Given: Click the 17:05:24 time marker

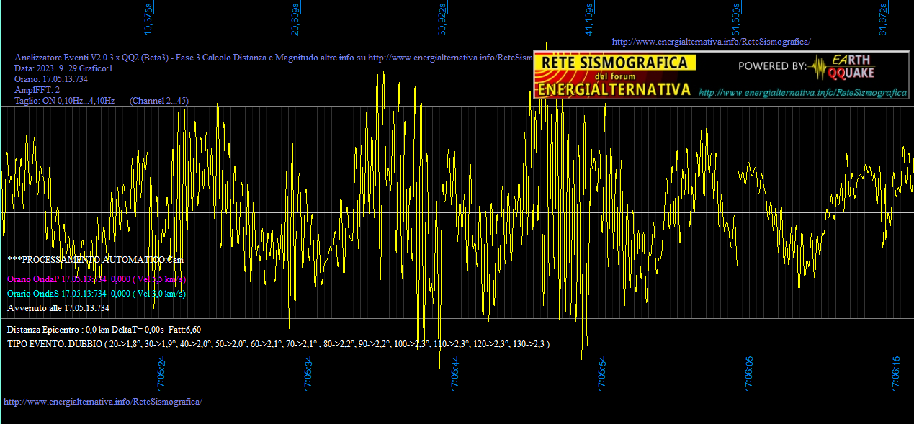Looking at the screenshot, I should pyautogui.click(x=162, y=374).
